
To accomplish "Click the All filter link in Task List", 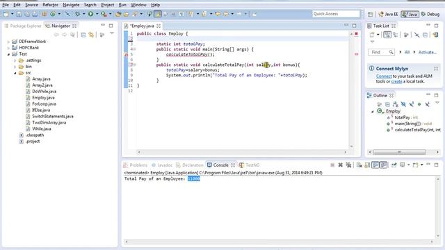I will (407, 52).
